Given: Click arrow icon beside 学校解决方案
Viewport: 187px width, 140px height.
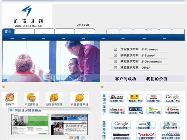Looking at the screenshot, I should tap(115, 55).
